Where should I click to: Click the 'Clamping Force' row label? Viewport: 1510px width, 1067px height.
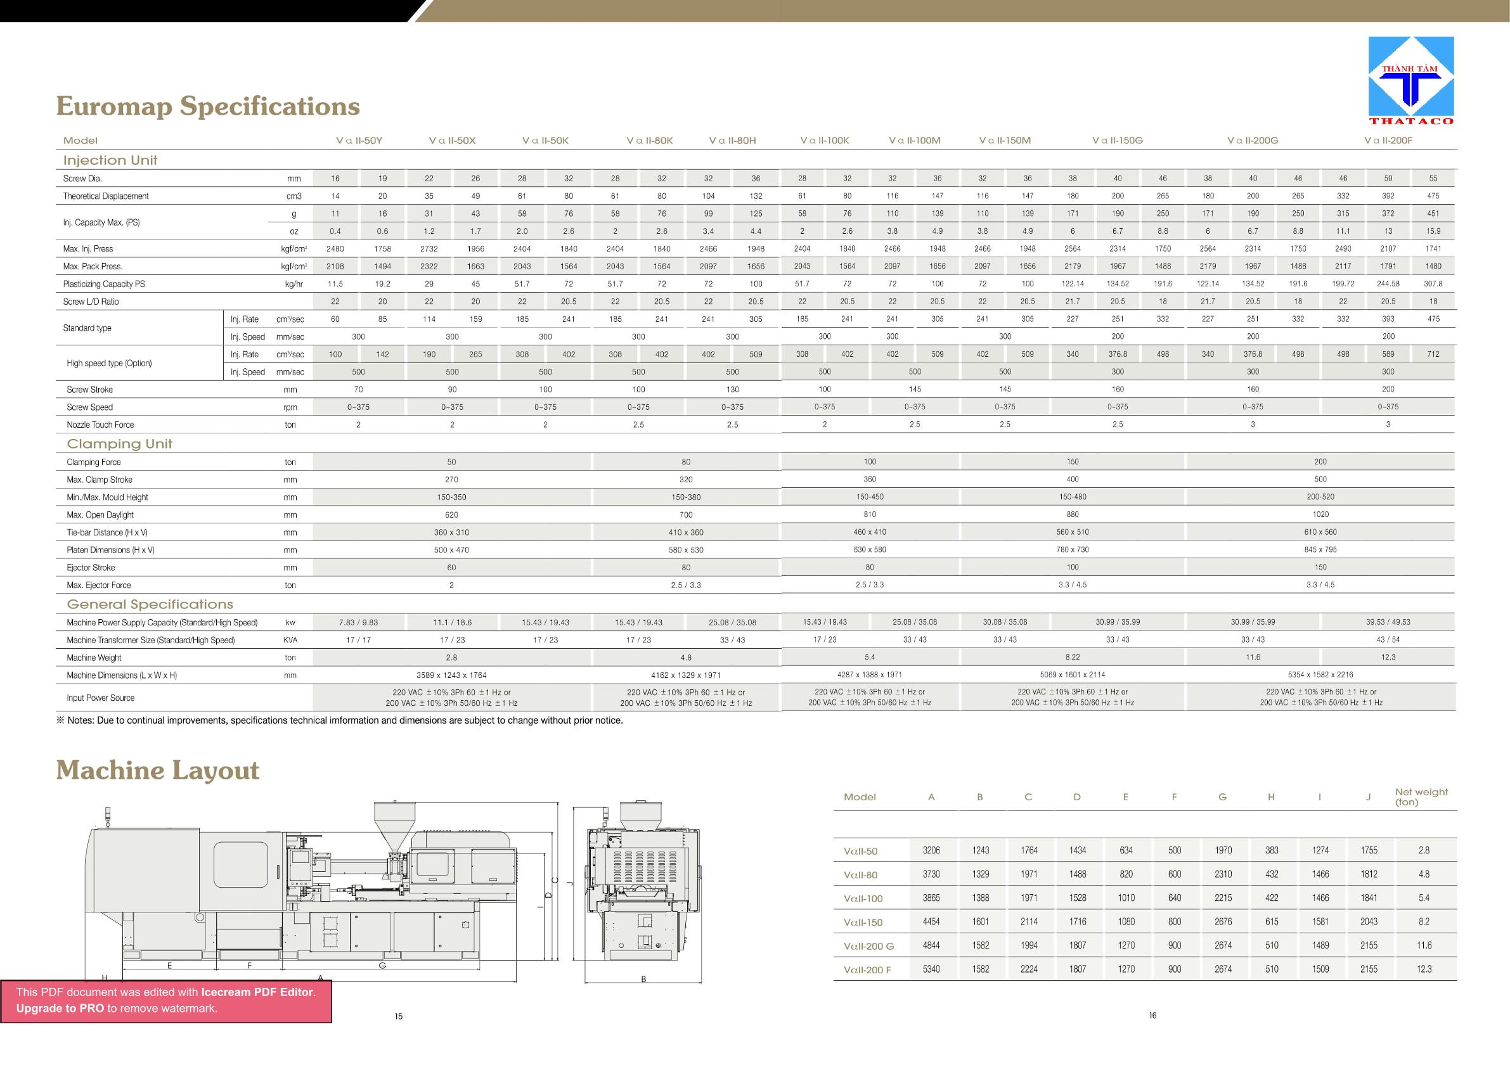(93, 462)
